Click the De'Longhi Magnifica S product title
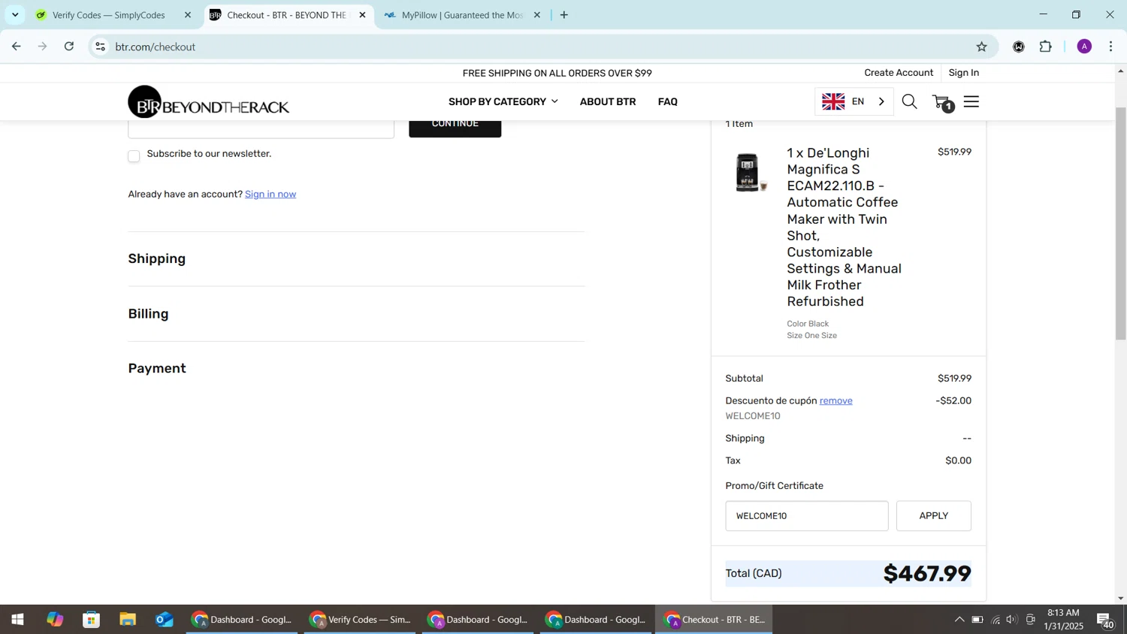Image resolution: width=1127 pixels, height=634 pixels. [844, 227]
